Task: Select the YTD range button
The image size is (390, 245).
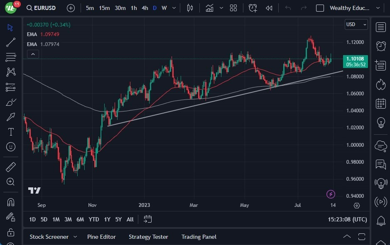Action: [93, 219]
